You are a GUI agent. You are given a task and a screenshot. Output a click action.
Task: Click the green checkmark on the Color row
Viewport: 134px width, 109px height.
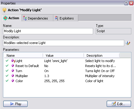click(7, 81)
